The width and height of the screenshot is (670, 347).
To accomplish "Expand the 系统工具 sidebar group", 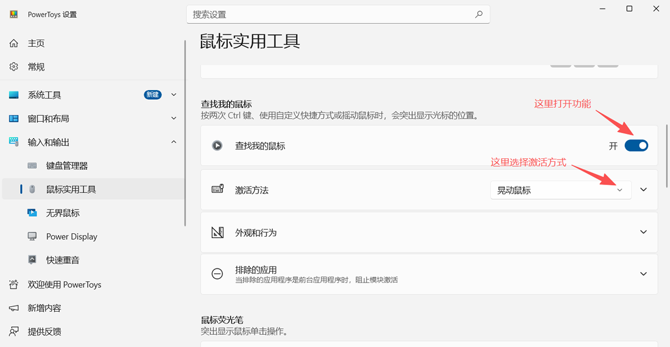I will [x=174, y=95].
